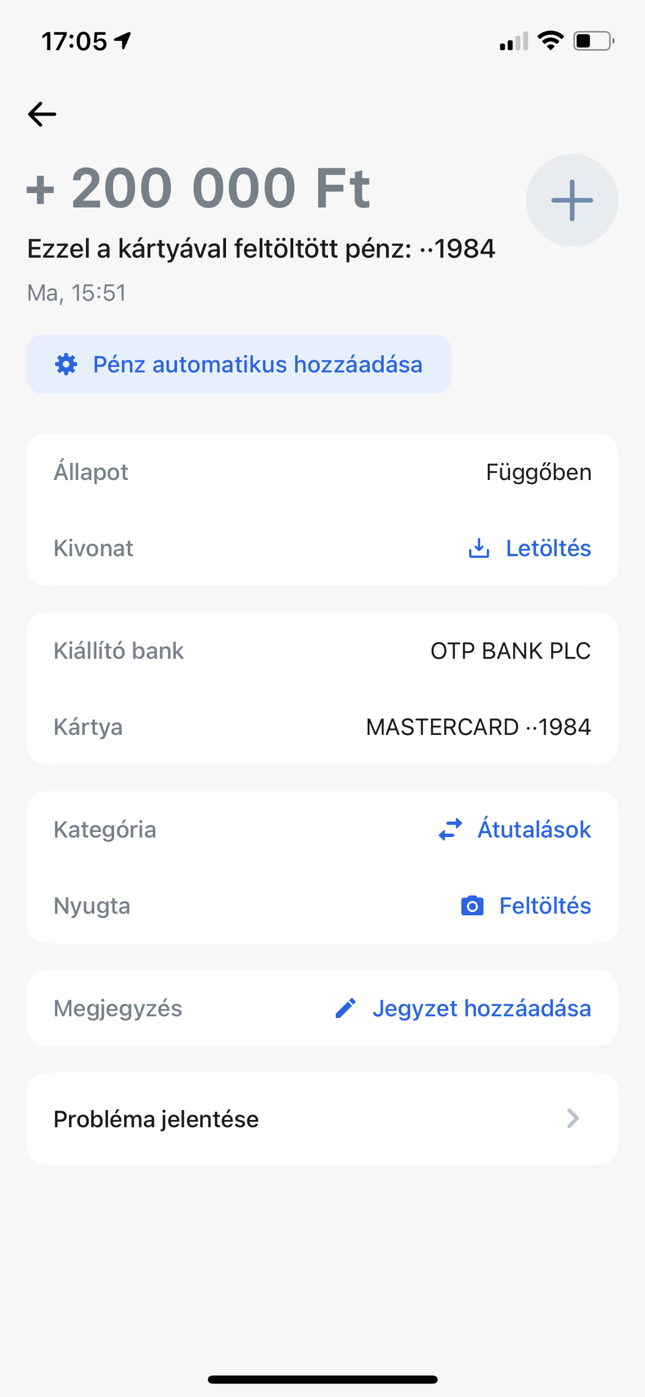This screenshot has width=645, height=1397.
Task: Tap the + 200 000 Ft amount
Action: [x=199, y=188]
